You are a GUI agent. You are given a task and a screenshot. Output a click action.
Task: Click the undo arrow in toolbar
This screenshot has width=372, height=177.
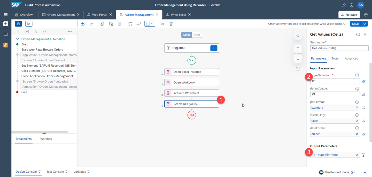coord(83,24)
